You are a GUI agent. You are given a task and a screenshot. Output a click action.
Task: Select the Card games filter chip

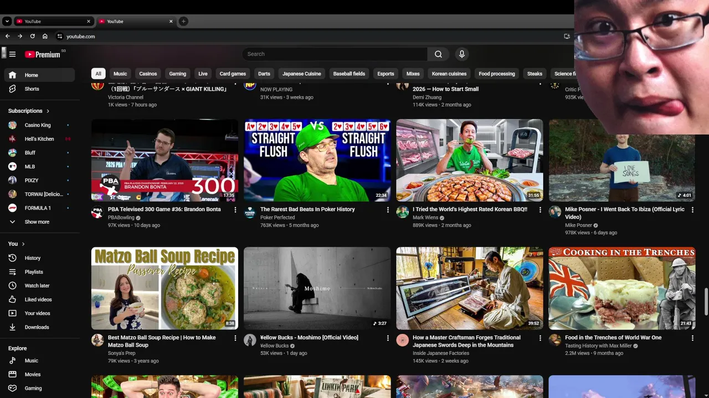(x=233, y=74)
